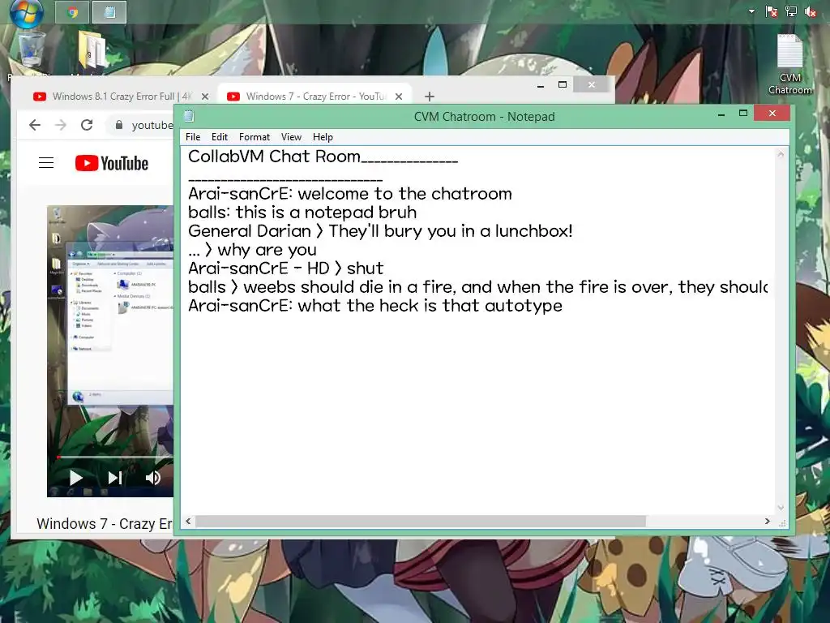This screenshot has width=830, height=623.
Task: Open the YouTube hamburger guide menu
Action: coord(46,163)
